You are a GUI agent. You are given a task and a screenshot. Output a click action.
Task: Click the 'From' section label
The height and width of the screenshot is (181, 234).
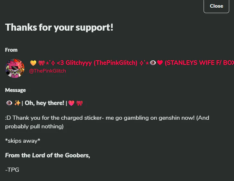coord(11,50)
